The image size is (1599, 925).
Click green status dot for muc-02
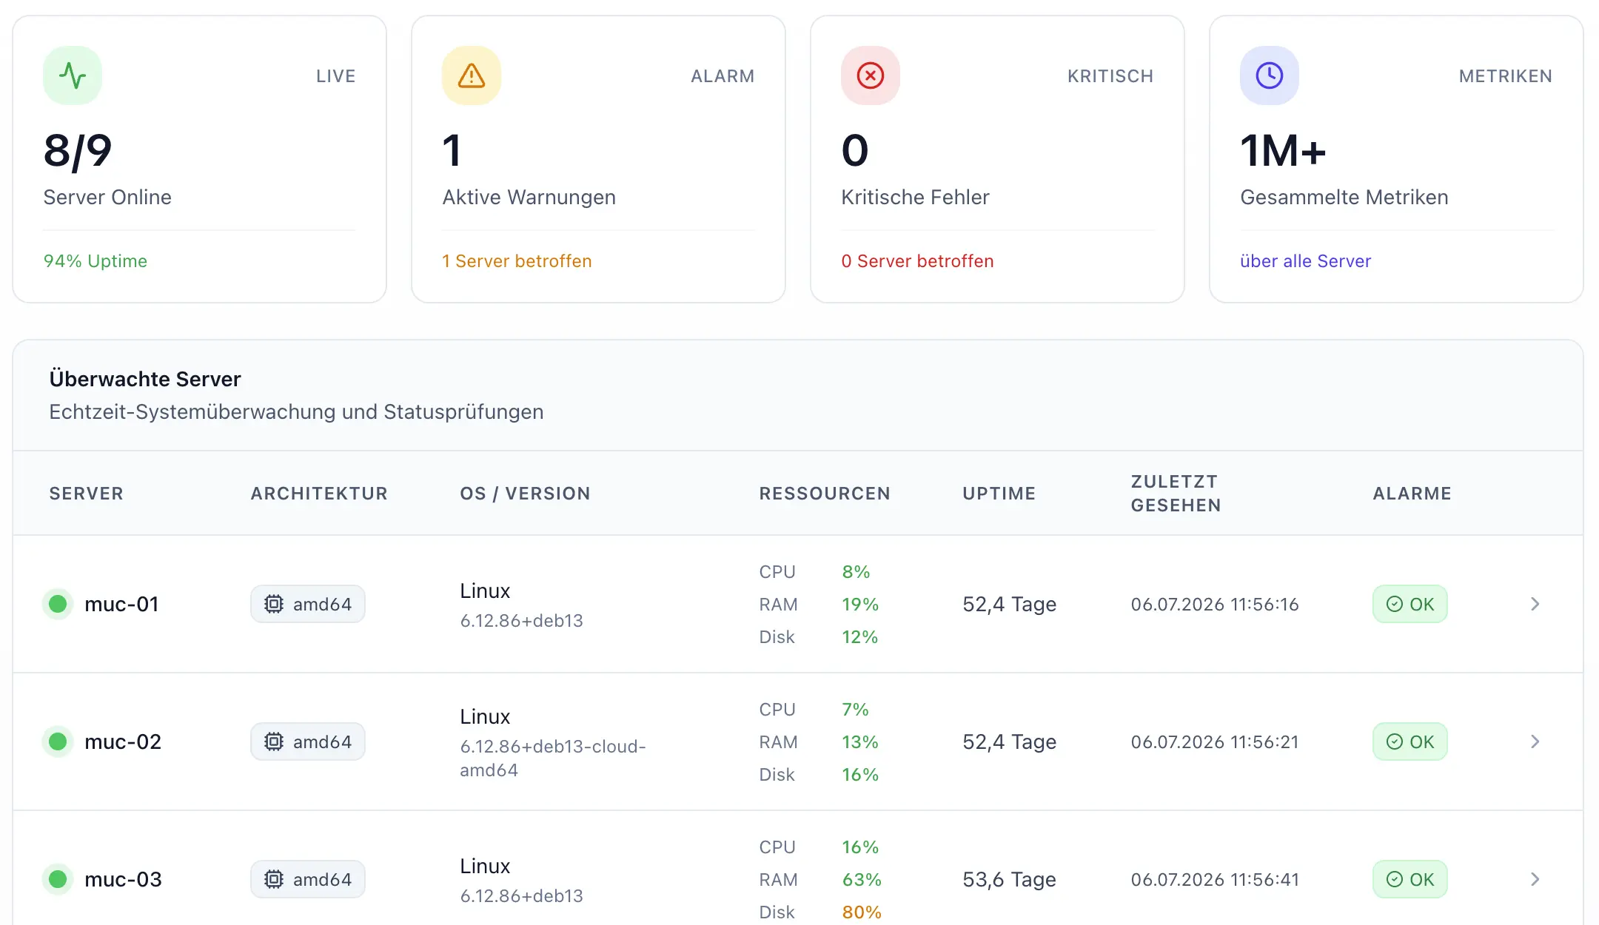click(58, 741)
